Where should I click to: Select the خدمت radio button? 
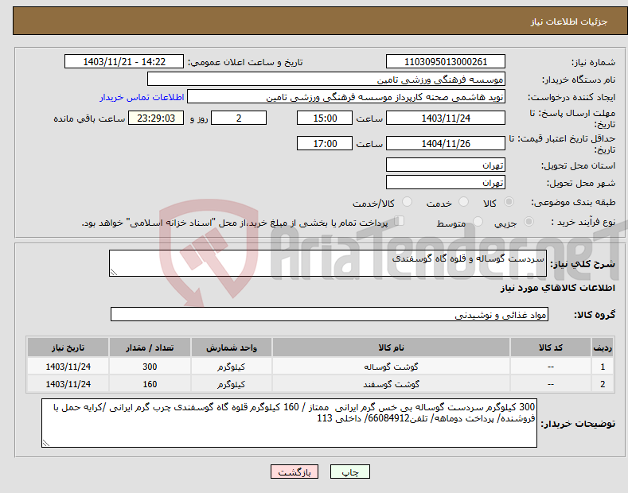[463, 202]
